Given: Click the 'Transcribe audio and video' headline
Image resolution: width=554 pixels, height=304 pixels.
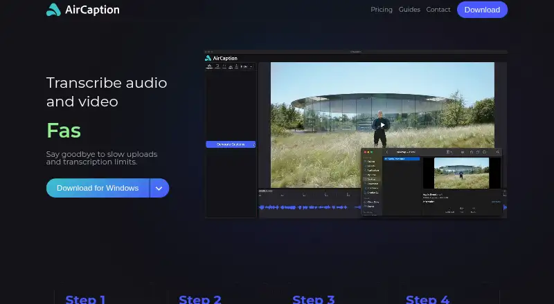Looking at the screenshot, I should 107,92.
